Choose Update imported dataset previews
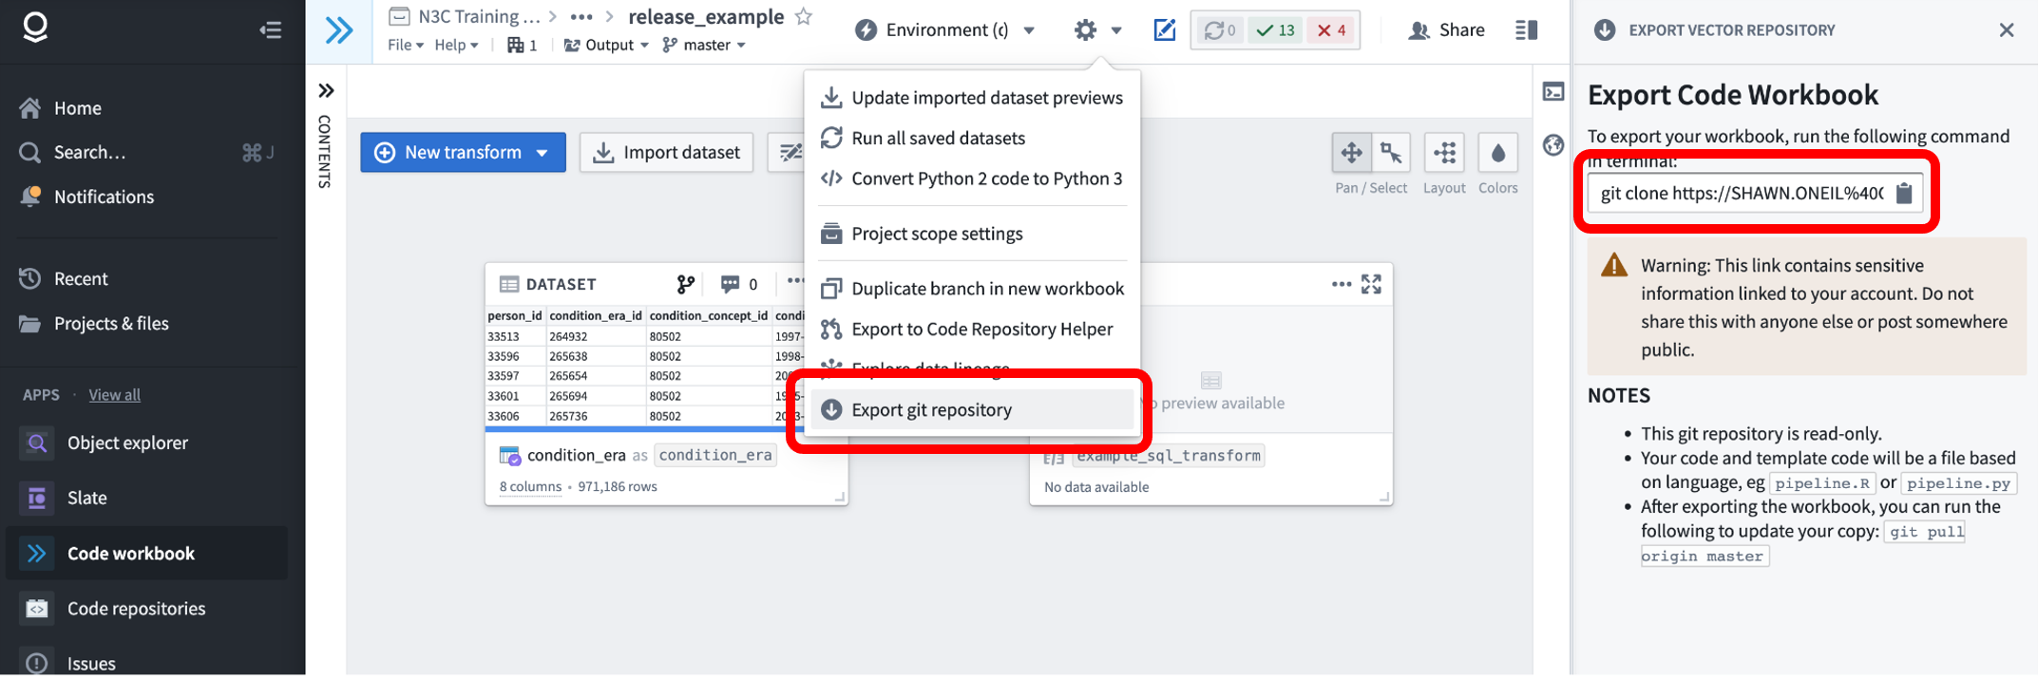 coord(972,98)
